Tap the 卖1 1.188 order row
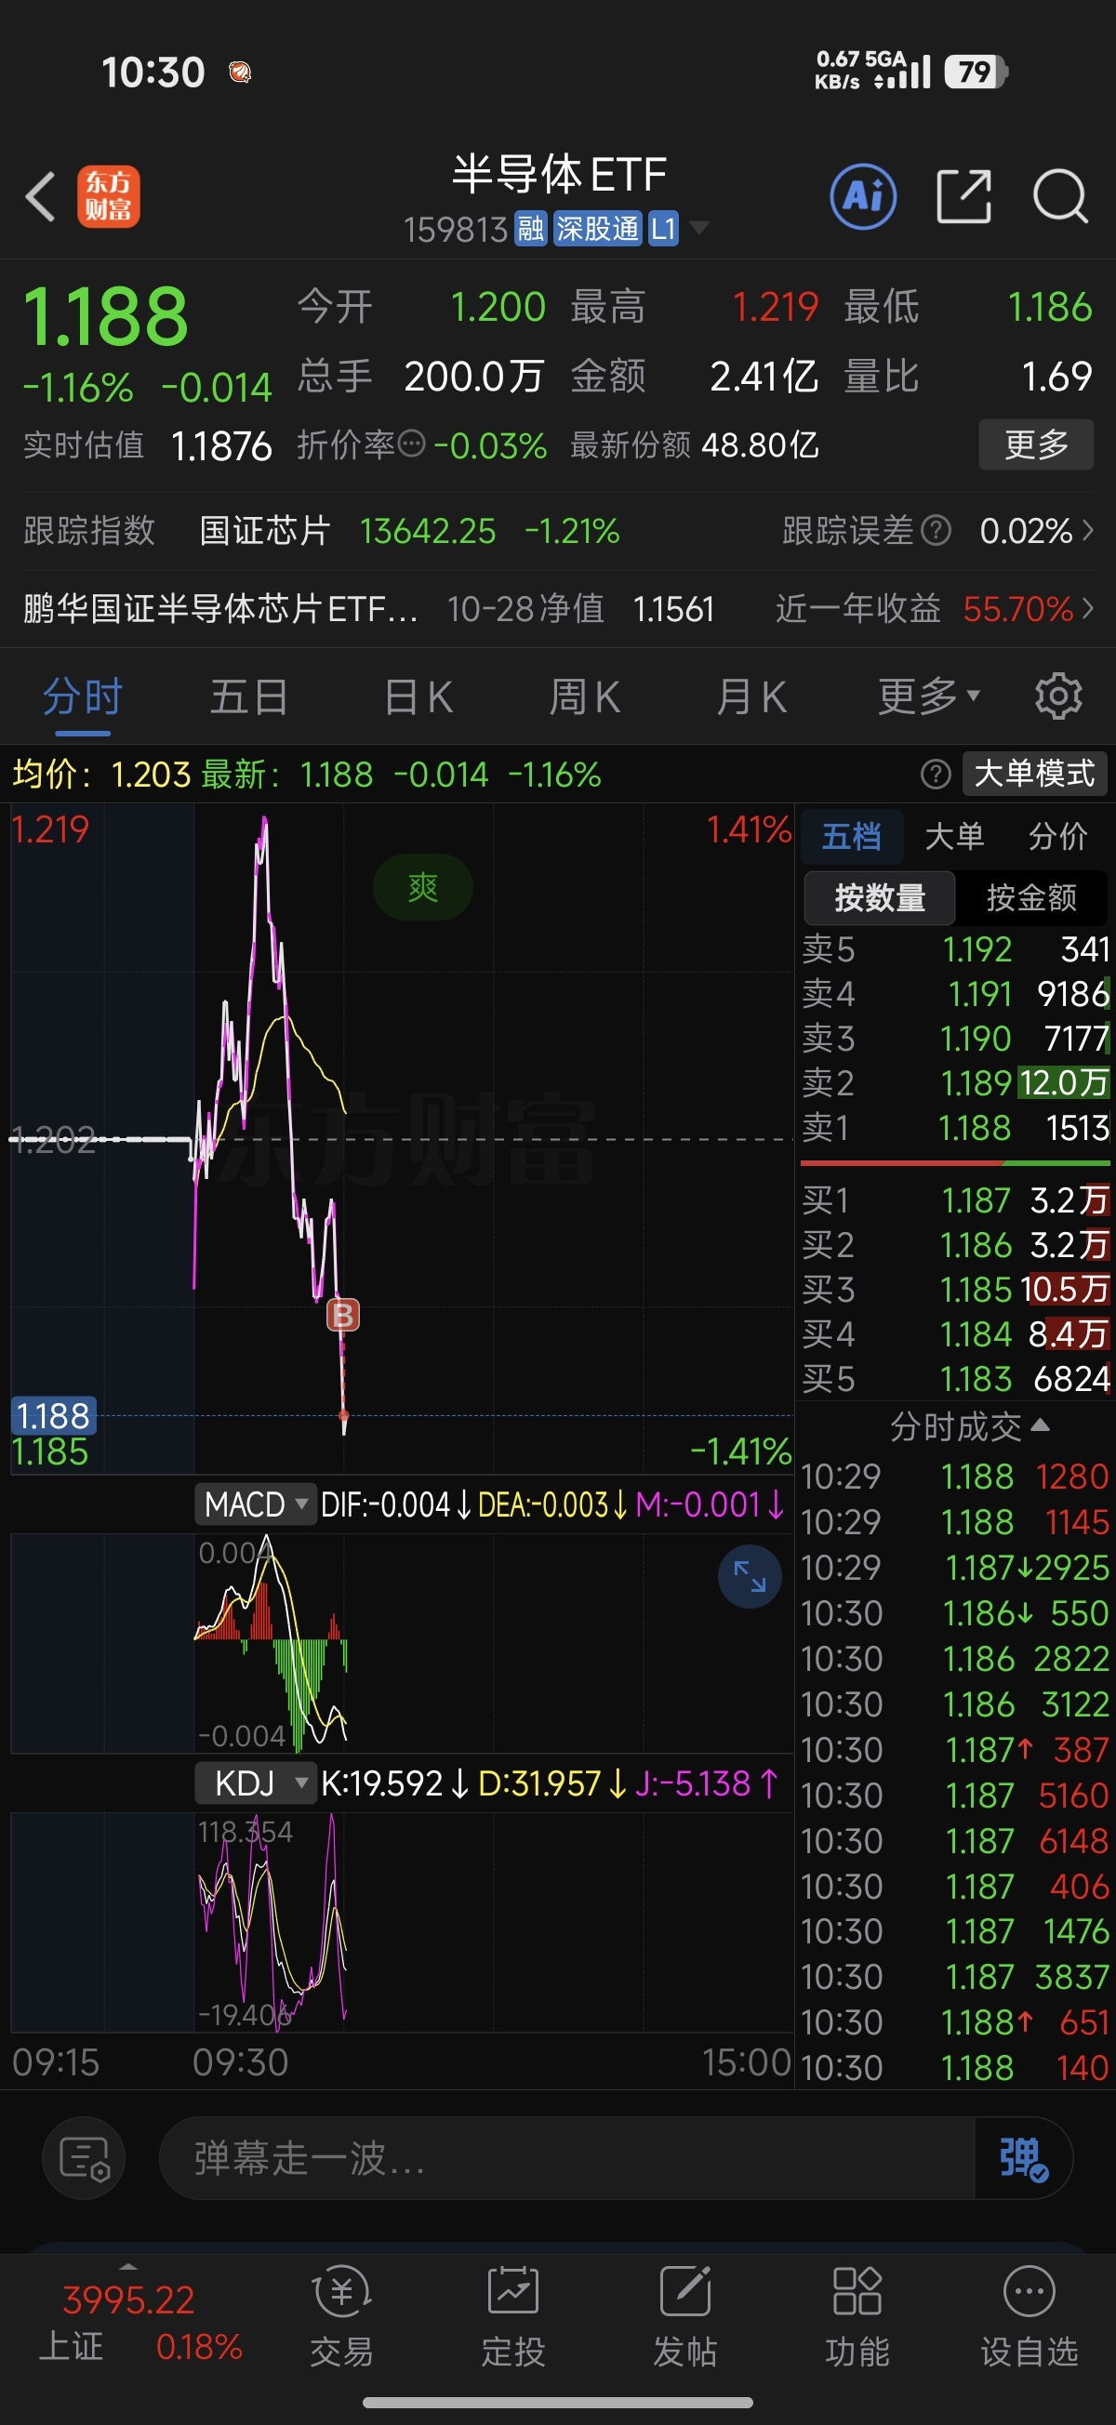The height and width of the screenshot is (2425, 1116). click(955, 1127)
